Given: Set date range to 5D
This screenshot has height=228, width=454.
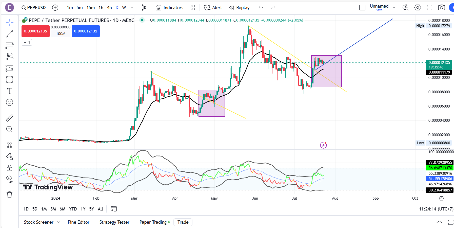Looking at the screenshot, I should pos(35,209).
